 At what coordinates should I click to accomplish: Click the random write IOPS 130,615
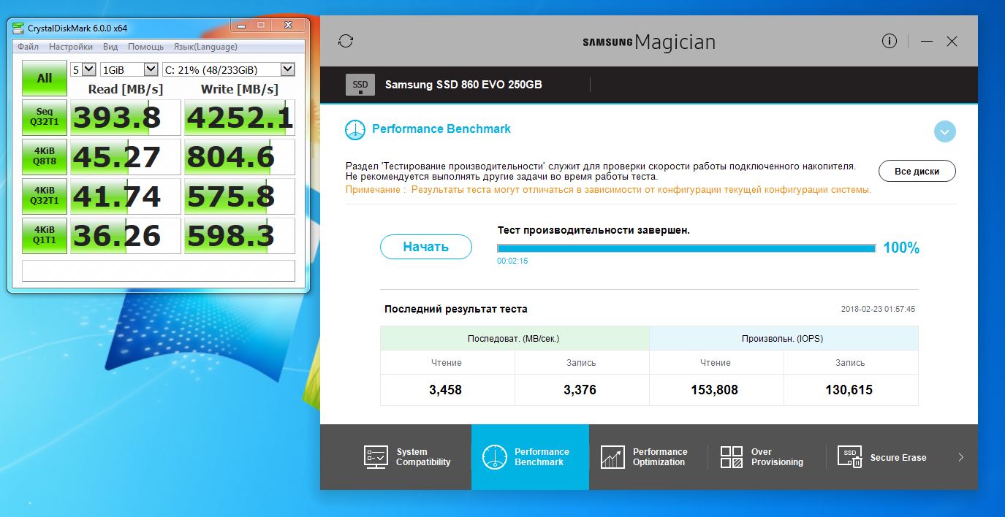(x=849, y=390)
